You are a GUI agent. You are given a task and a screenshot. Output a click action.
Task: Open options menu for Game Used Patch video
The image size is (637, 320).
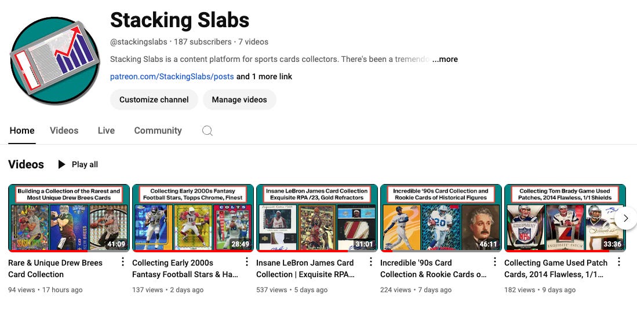618,262
